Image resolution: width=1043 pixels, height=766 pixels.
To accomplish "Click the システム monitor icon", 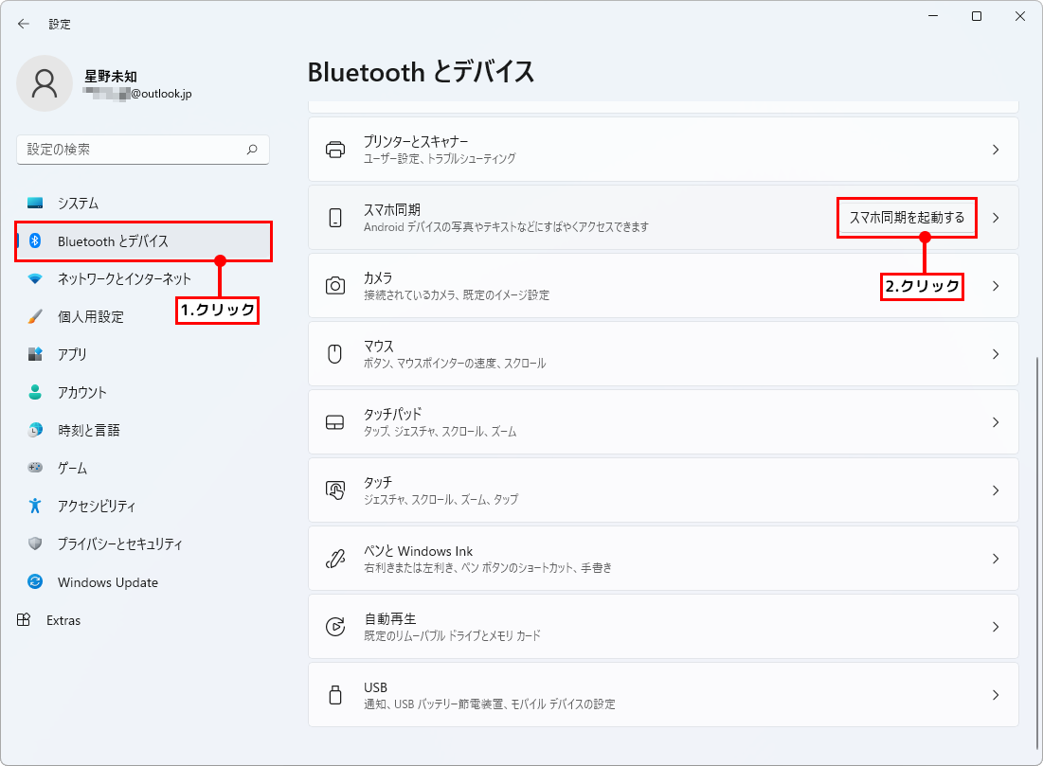I will tap(35, 203).
